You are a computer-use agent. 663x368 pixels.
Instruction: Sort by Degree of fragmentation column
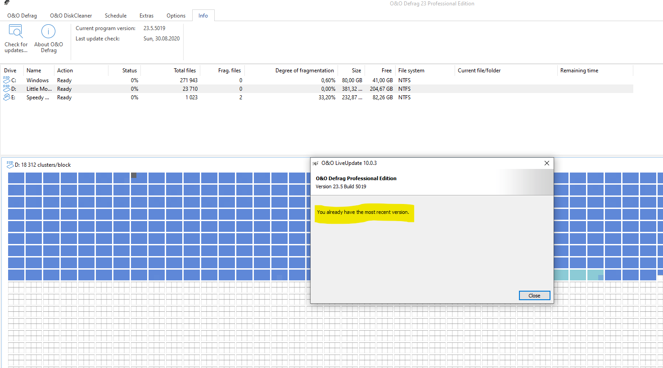tap(304, 71)
